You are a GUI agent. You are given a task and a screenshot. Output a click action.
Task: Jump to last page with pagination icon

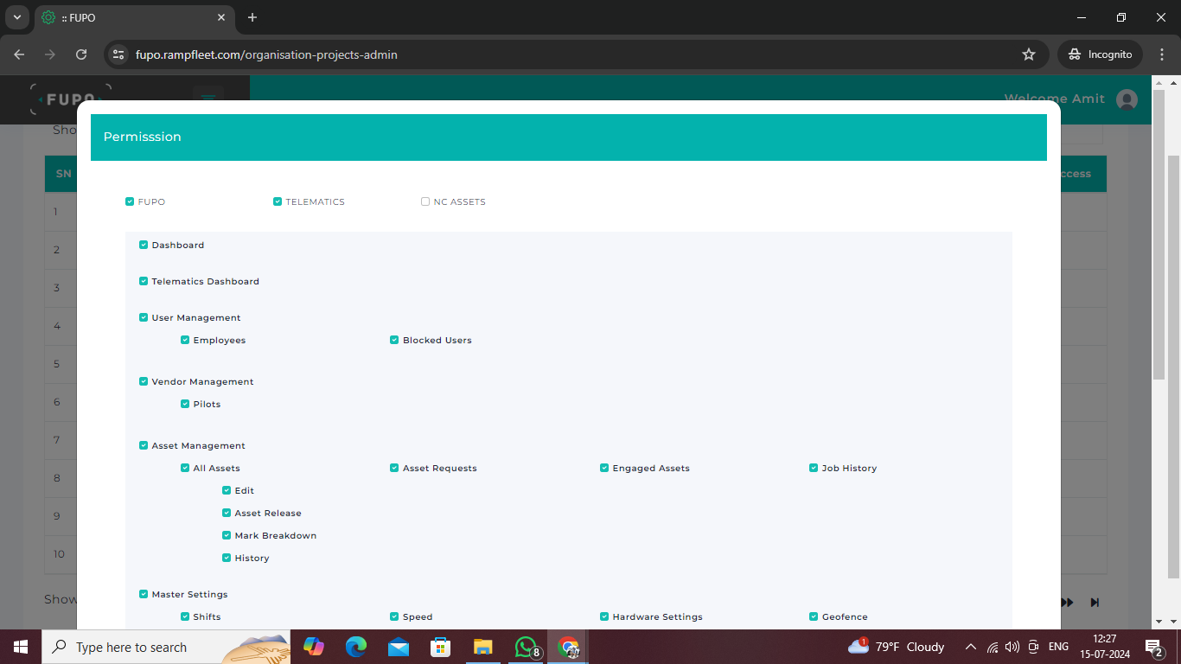(x=1095, y=602)
